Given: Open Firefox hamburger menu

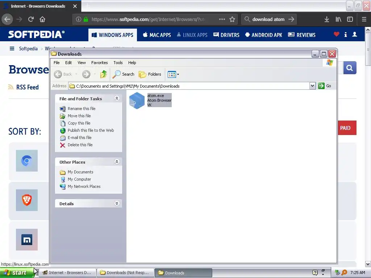Looking at the screenshot, I should 364,20.
